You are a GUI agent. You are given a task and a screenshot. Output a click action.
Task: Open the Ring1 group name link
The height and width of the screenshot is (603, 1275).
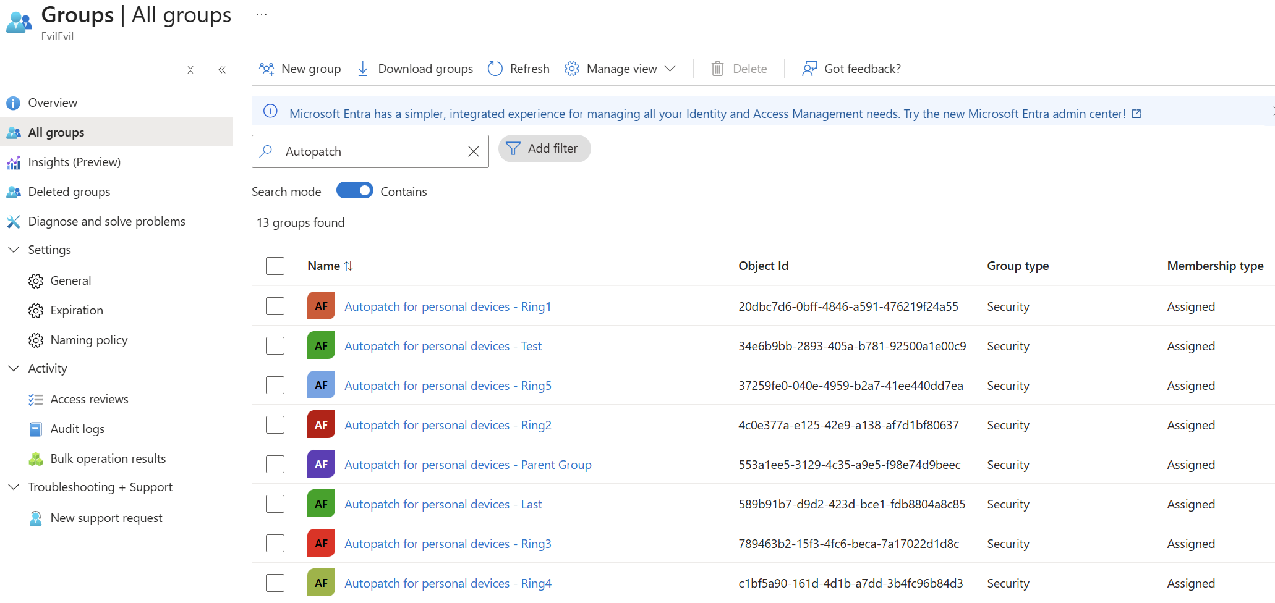(448, 306)
